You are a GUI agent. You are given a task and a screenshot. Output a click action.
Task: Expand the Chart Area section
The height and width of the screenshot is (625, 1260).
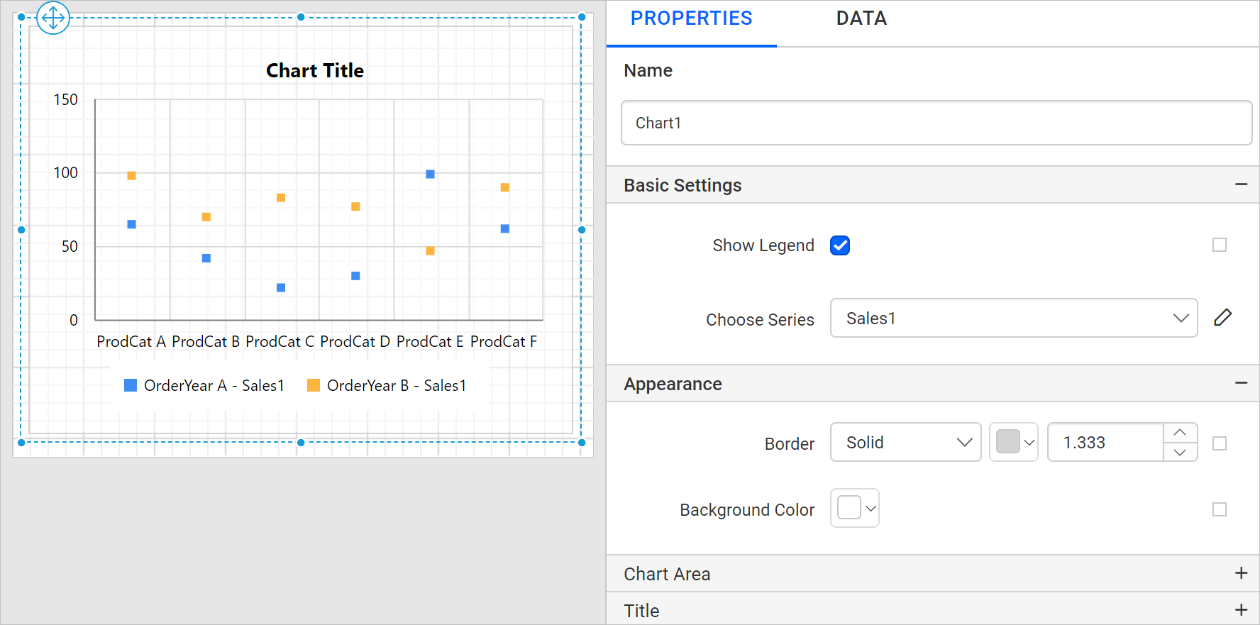point(1241,573)
